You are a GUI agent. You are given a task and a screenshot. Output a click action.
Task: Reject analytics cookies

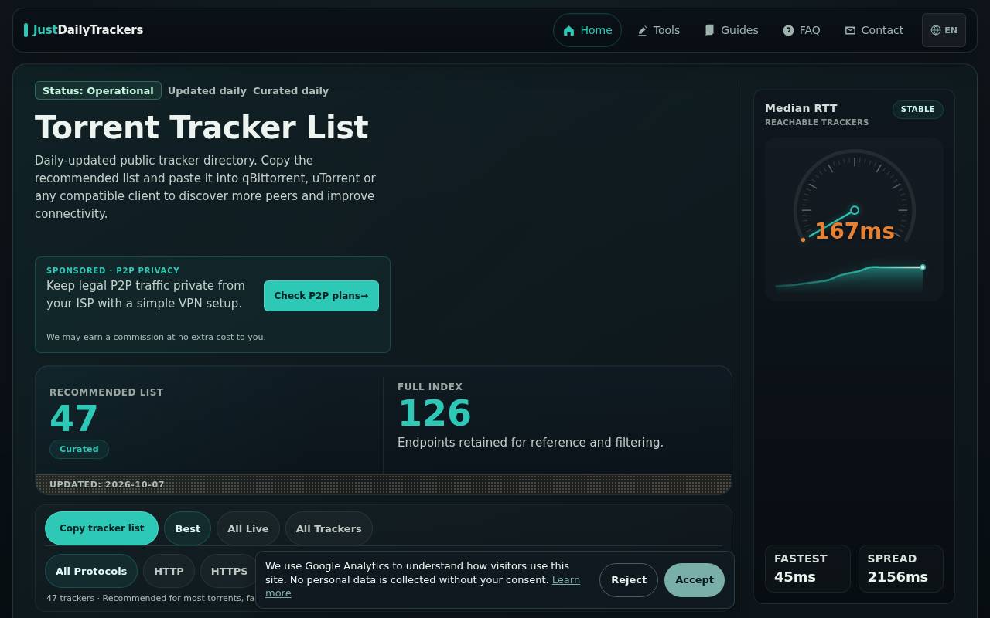(628, 580)
